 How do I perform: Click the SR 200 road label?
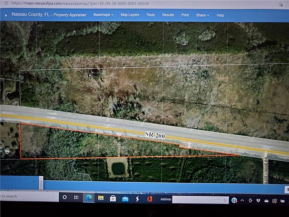point(155,135)
